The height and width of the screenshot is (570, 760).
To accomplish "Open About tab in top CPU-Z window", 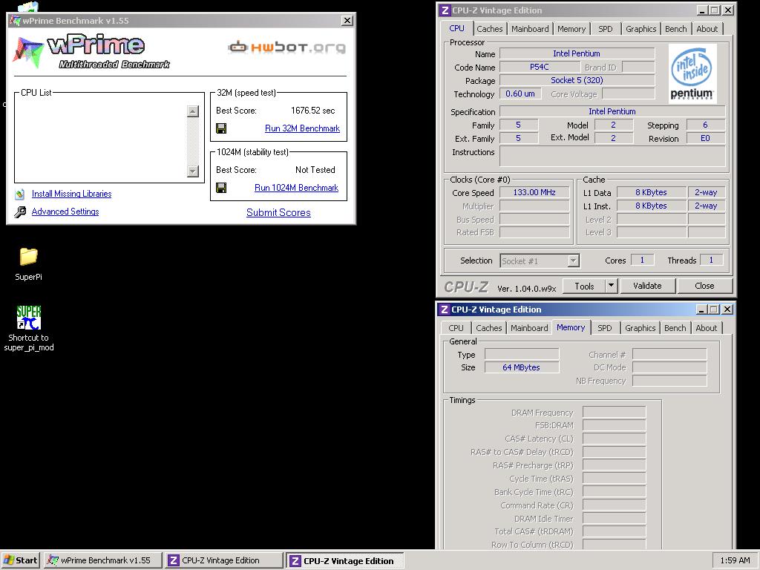I will click(707, 29).
